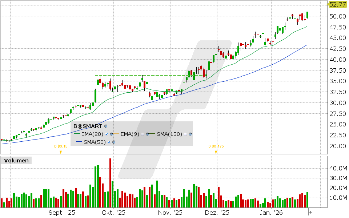Click the 50.00 price scale label

[x=337, y=16]
